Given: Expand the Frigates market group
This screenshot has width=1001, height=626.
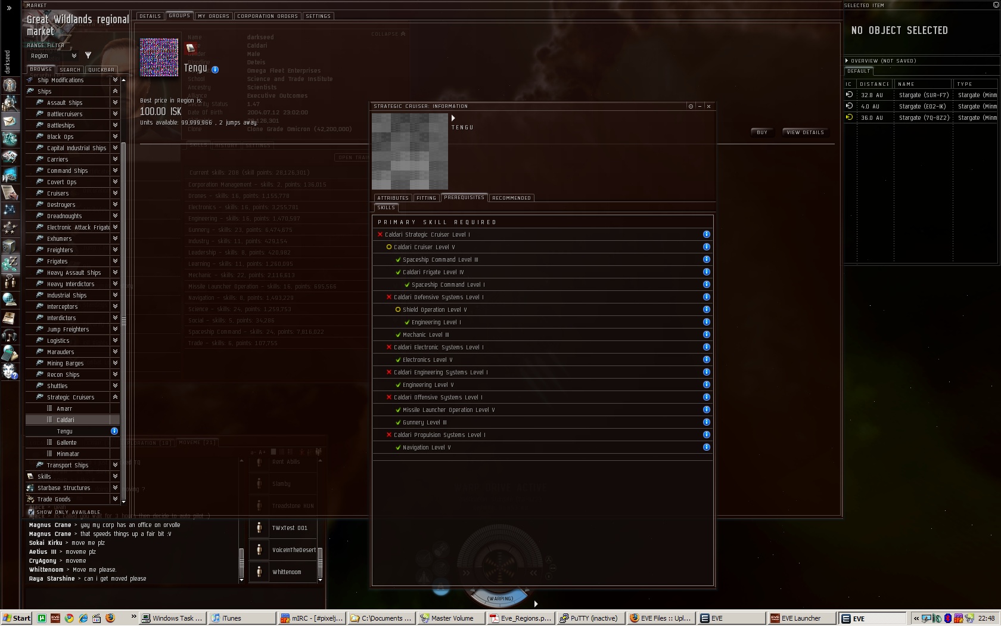Looking at the screenshot, I should tap(115, 261).
